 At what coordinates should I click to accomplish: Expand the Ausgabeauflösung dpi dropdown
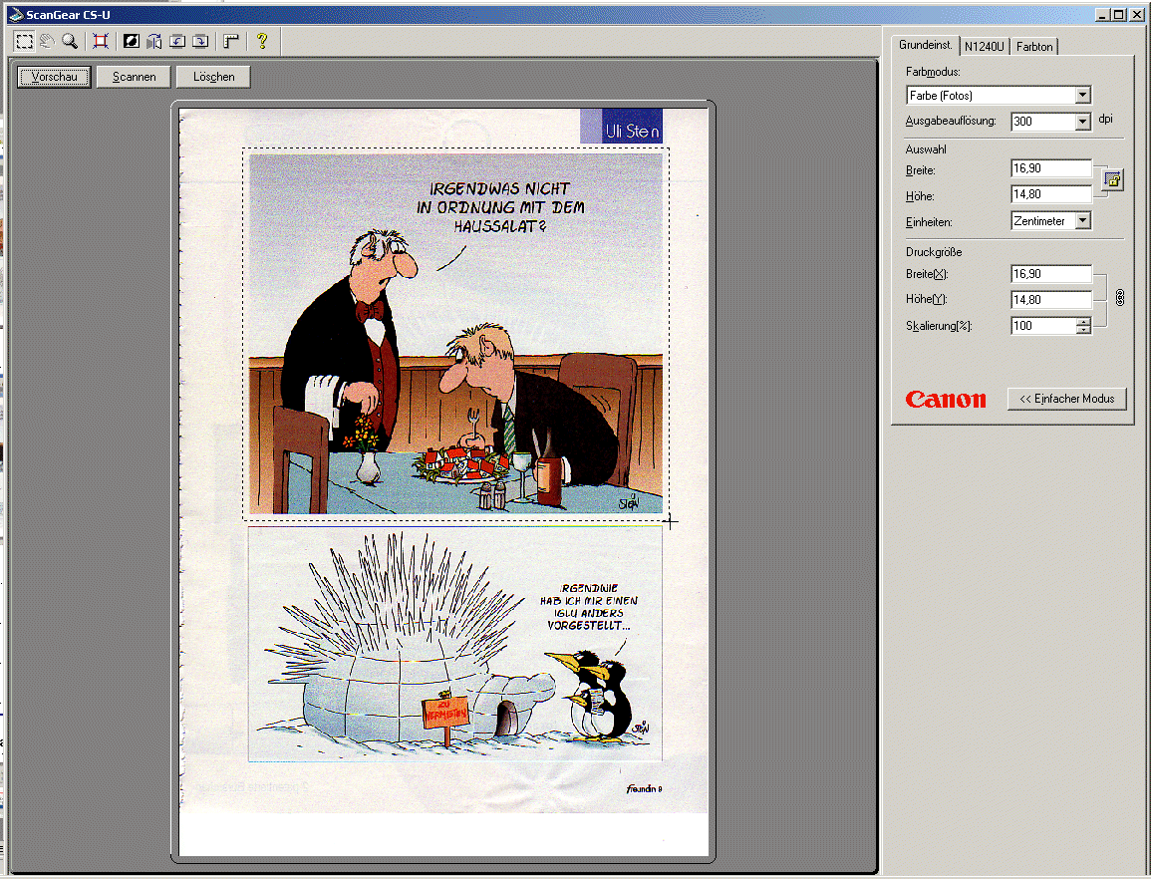[x=1082, y=122]
